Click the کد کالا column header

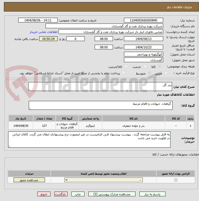point(176,118)
